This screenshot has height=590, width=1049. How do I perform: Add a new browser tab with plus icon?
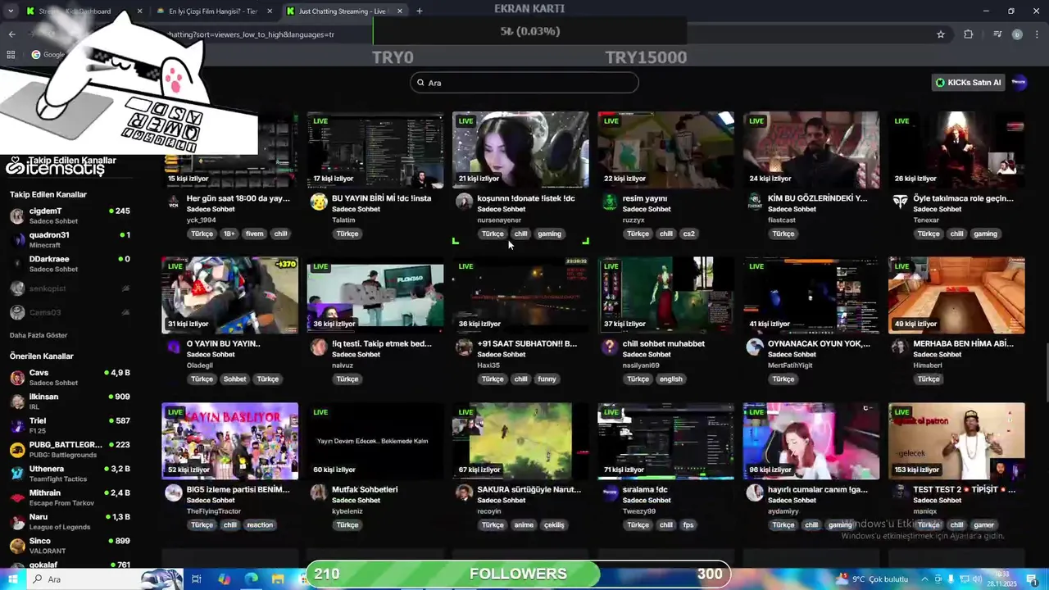tap(420, 11)
